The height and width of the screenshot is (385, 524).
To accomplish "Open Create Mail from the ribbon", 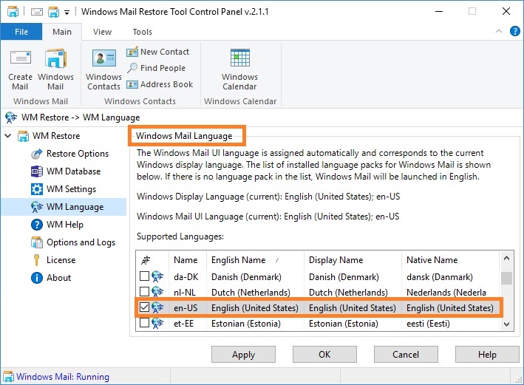I will [21, 70].
